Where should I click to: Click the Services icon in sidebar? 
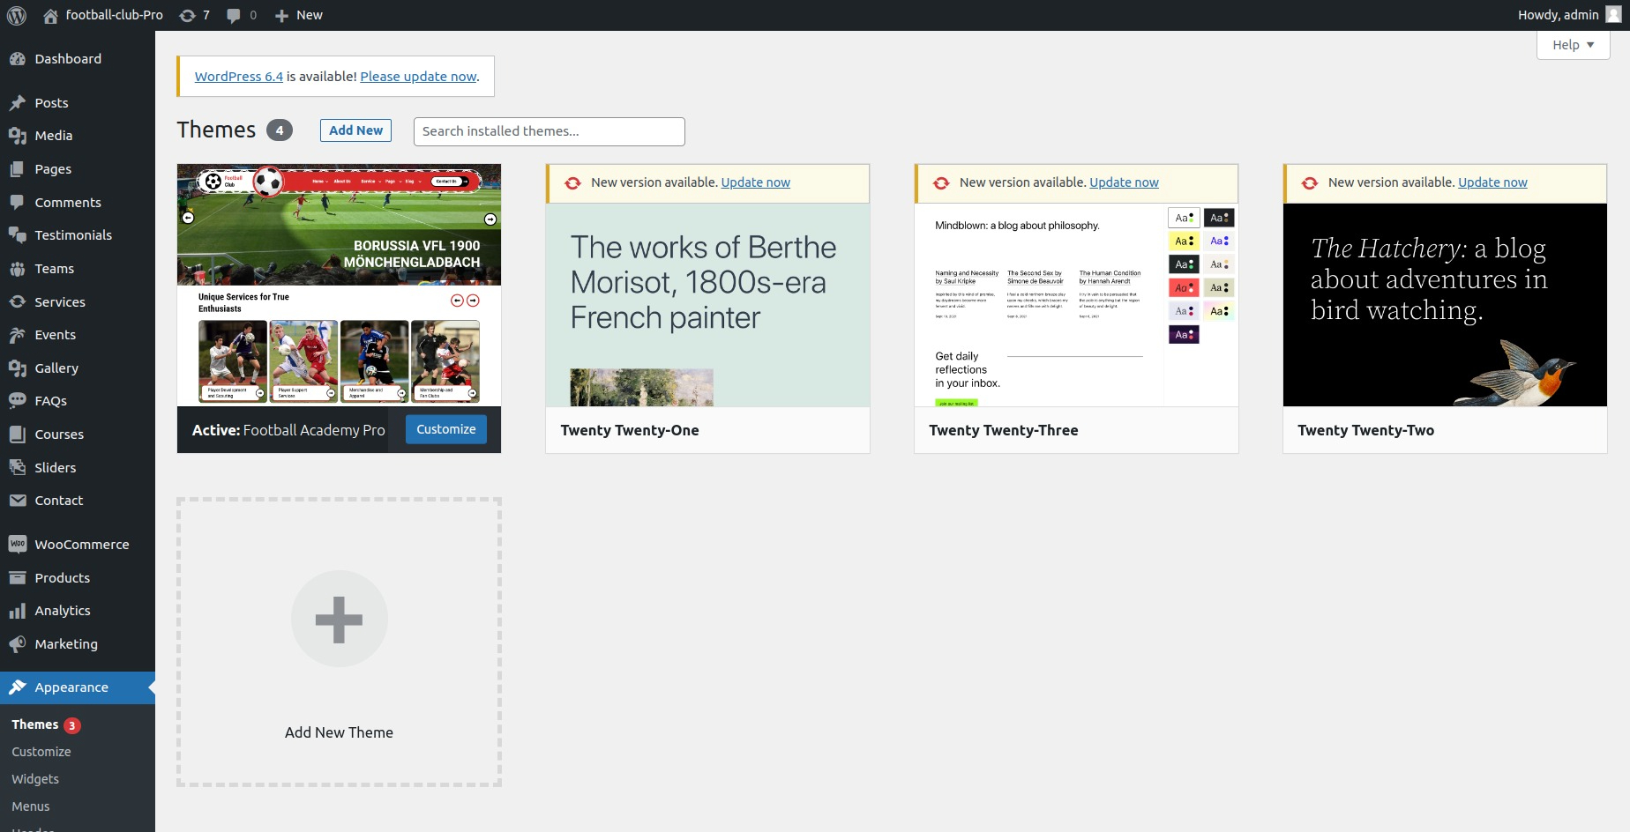[x=18, y=302]
